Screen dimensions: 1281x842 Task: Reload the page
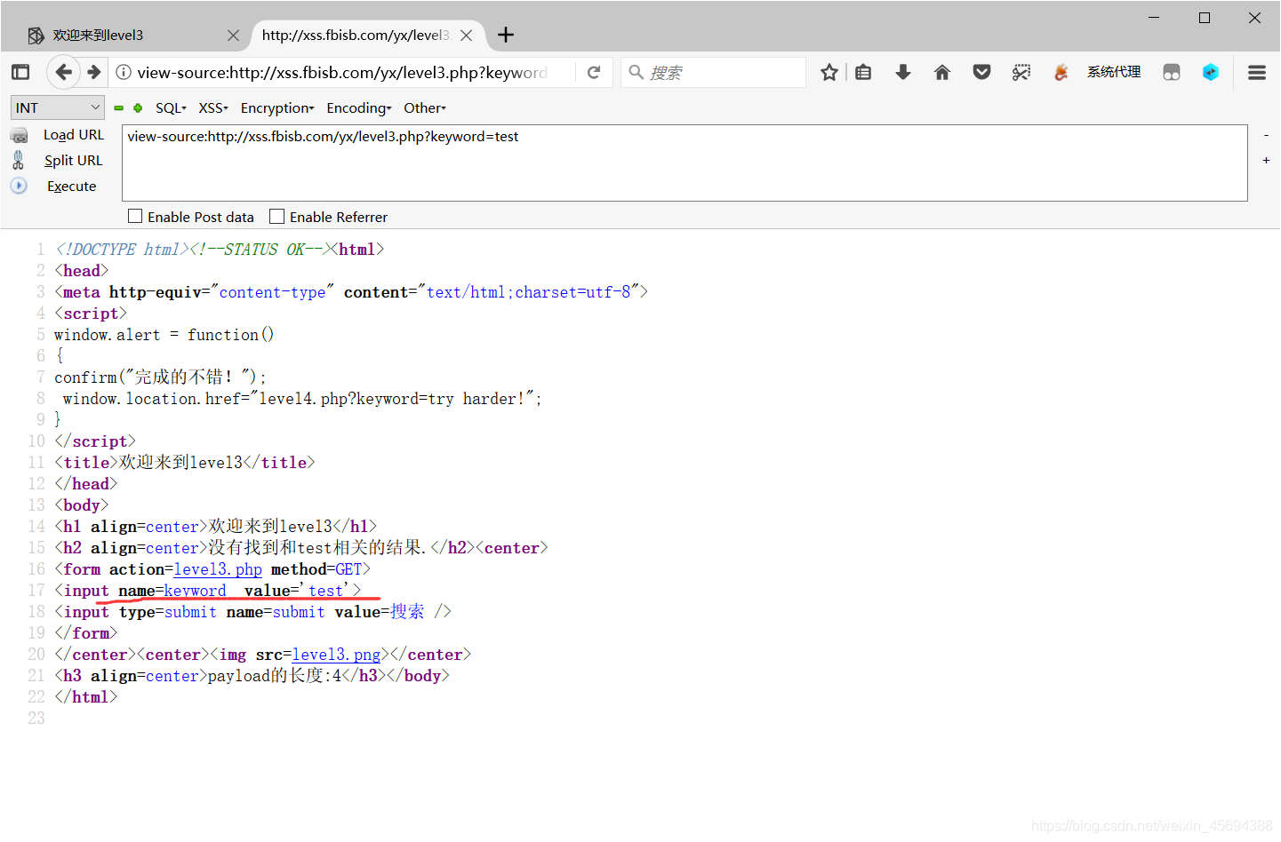tap(594, 72)
